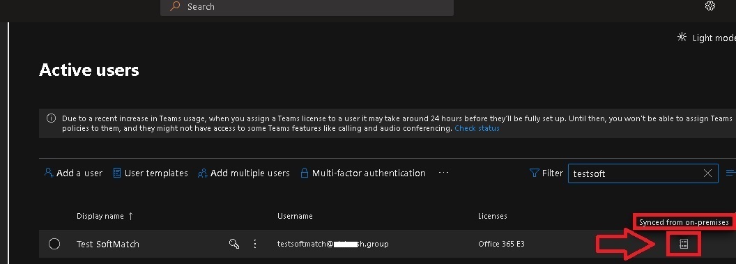Click the testsoftmatch username cell
This screenshot has height=264, width=736.
click(332, 244)
